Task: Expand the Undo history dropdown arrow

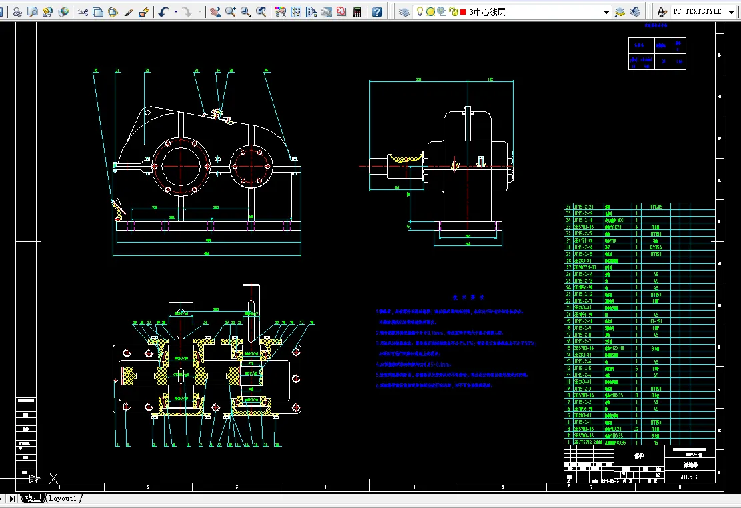Action: (x=175, y=12)
